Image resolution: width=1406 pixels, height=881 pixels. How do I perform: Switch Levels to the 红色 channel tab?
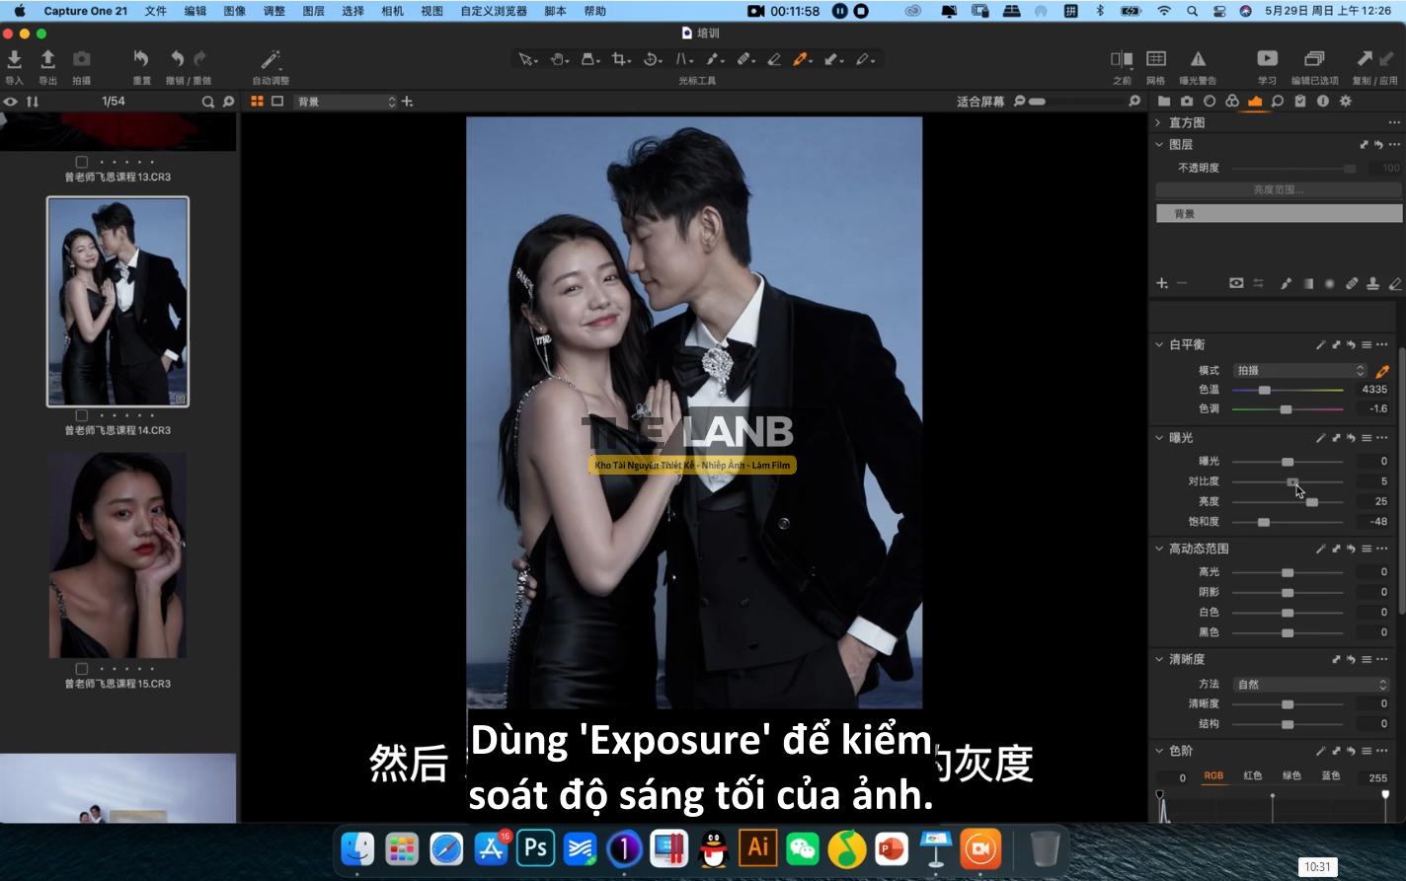pos(1252,776)
